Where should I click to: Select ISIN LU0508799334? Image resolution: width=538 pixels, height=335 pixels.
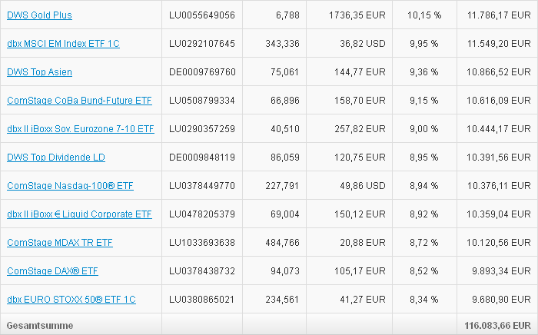pos(202,101)
